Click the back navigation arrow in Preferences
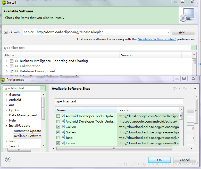Screen dimensions: 201x169 coord(175,88)
